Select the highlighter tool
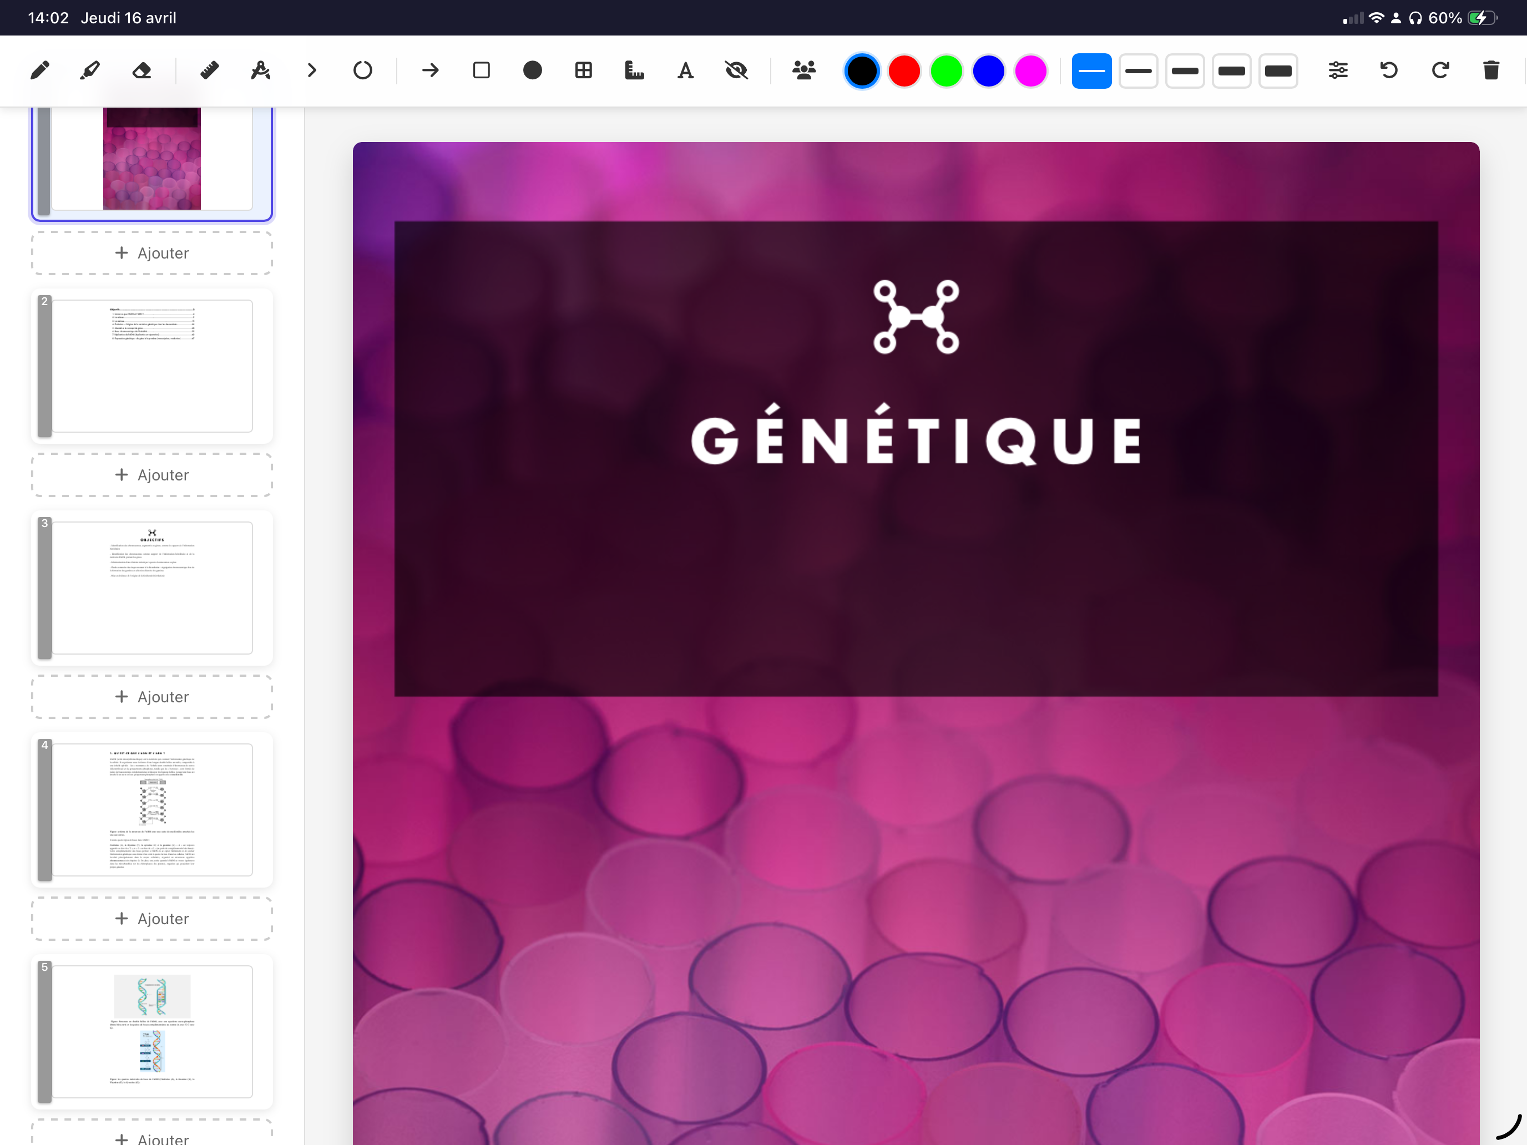Screen dimensions: 1527x1145 tap(90, 70)
